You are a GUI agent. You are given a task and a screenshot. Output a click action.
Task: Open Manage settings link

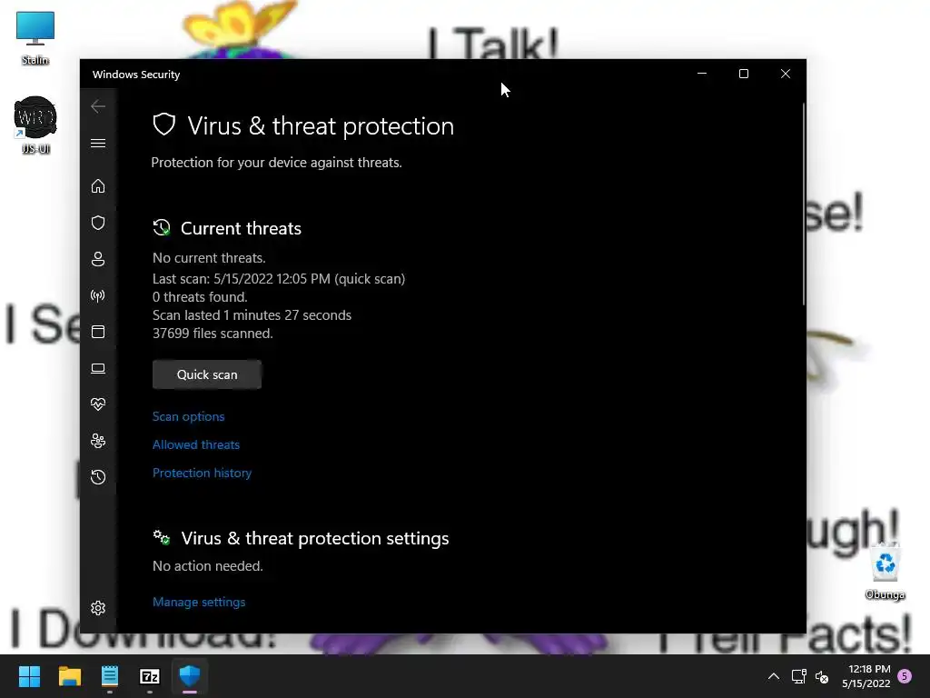199,602
